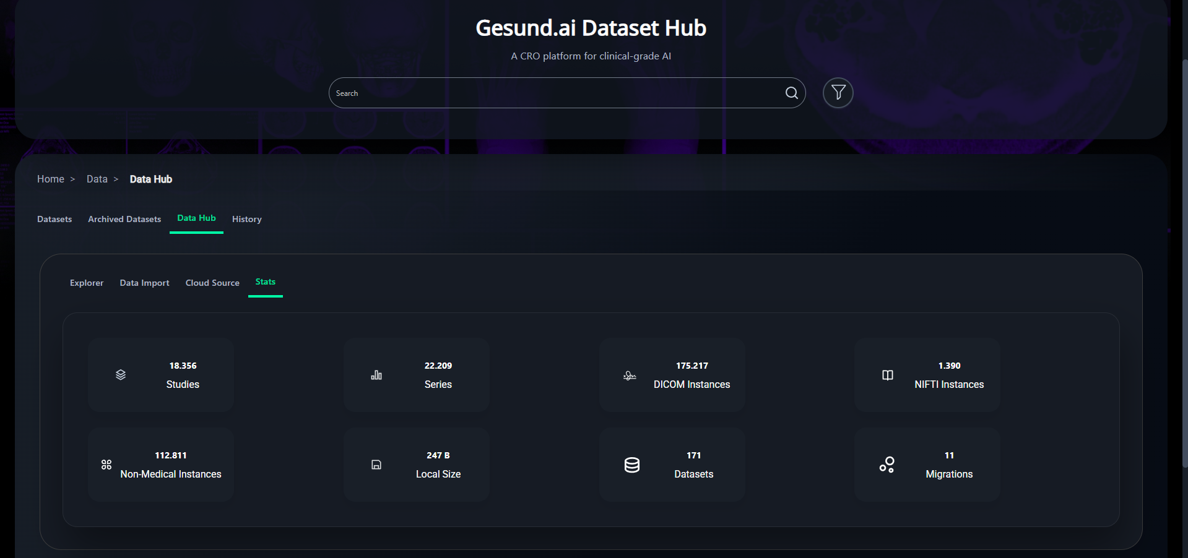The image size is (1188, 558).
Task: Open the History tab
Action: click(247, 219)
